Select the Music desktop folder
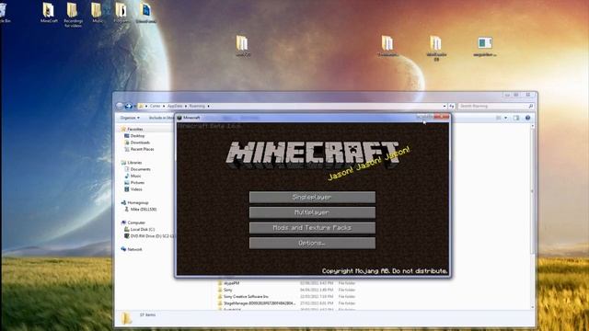 pyautogui.click(x=97, y=13)
